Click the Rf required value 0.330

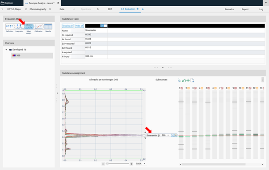coord(88,35)
